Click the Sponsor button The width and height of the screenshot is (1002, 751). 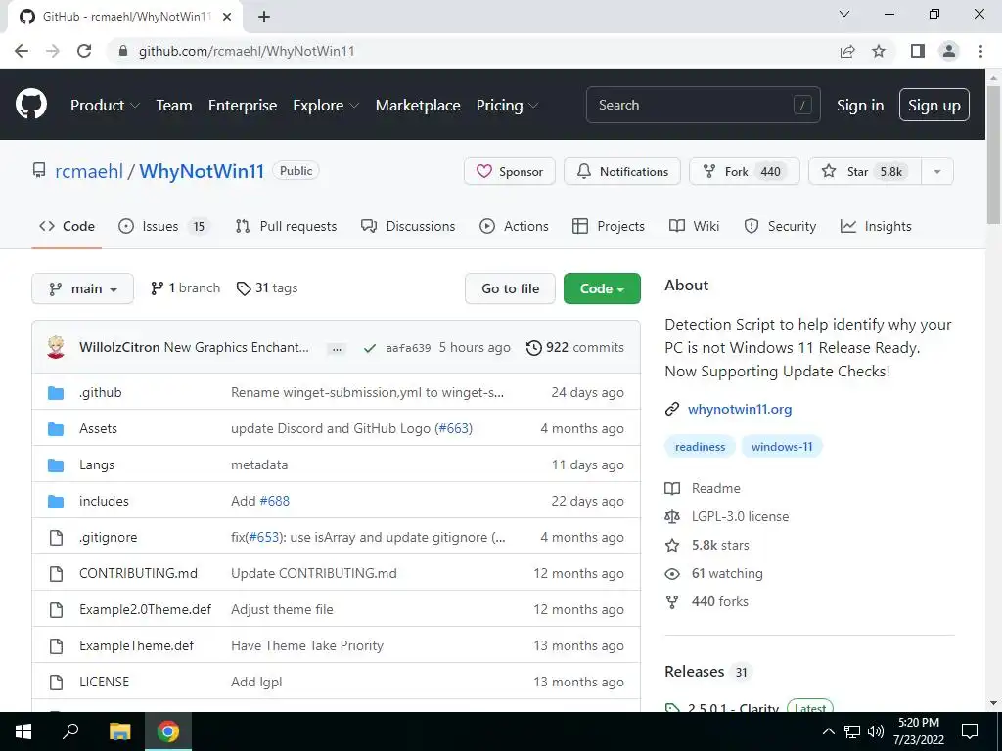point(509,171)
